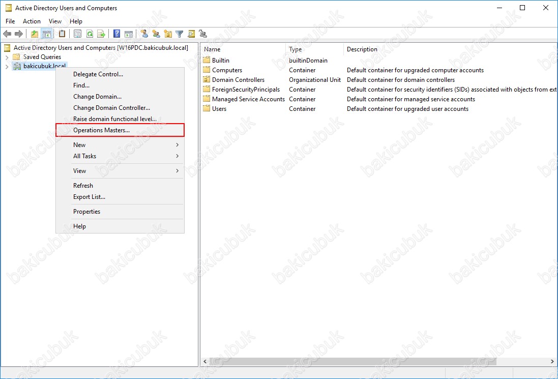This screenshot has width=558, height=379.
Task: Click the title bar application icon
Action: click(9, 8)
